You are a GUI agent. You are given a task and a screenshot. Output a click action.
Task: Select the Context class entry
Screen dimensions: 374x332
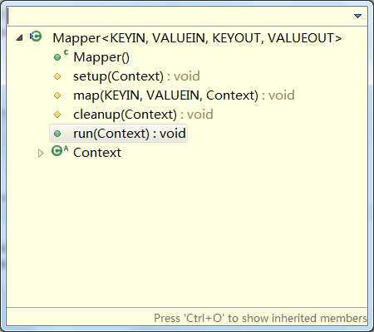97,153
